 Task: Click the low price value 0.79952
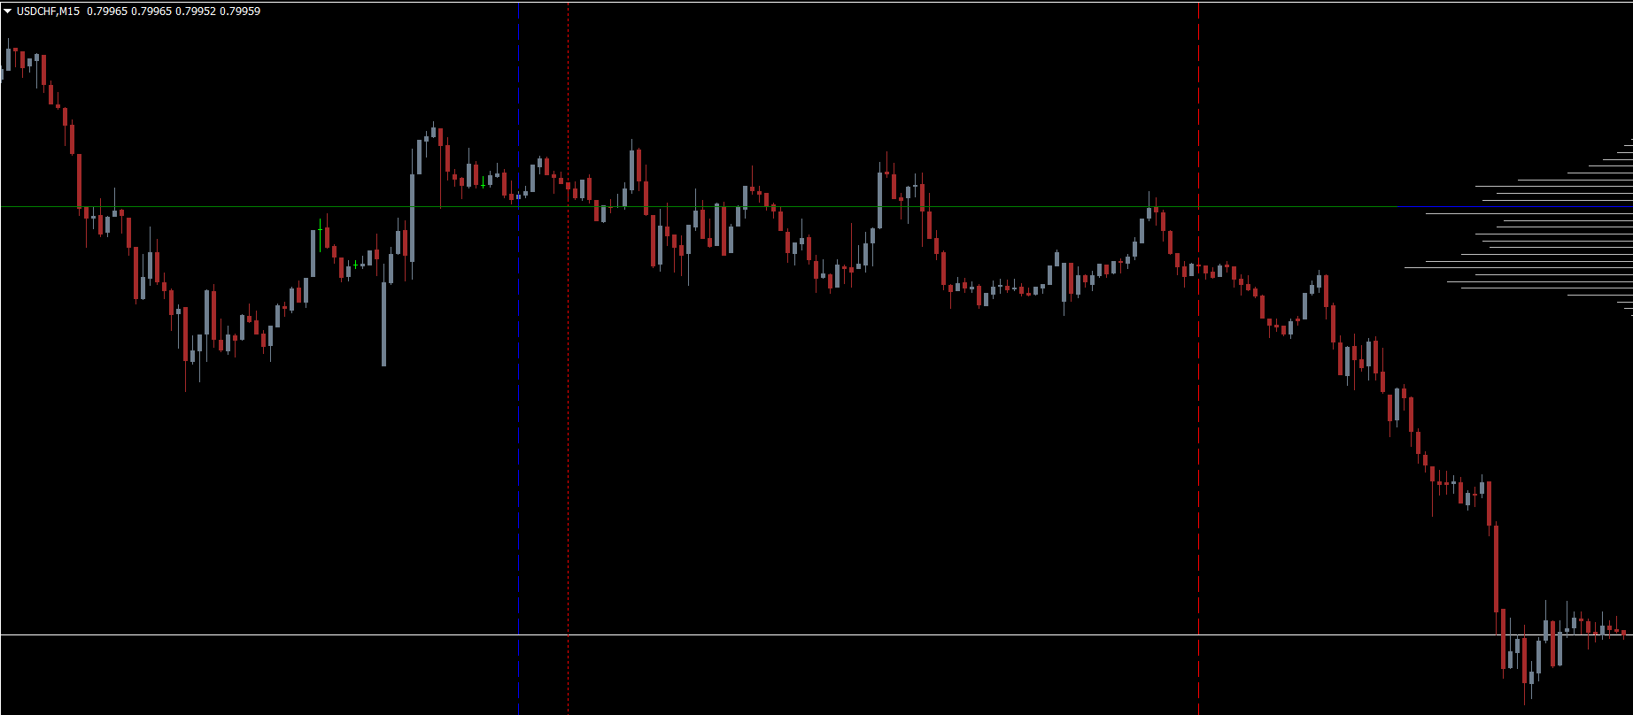point(196,12)
